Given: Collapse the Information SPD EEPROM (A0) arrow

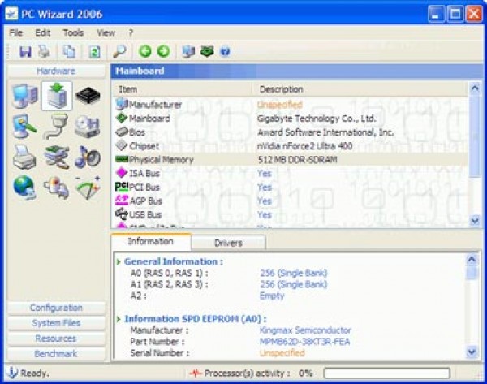Looking at the screenshot, I should (x=119, y=319).
